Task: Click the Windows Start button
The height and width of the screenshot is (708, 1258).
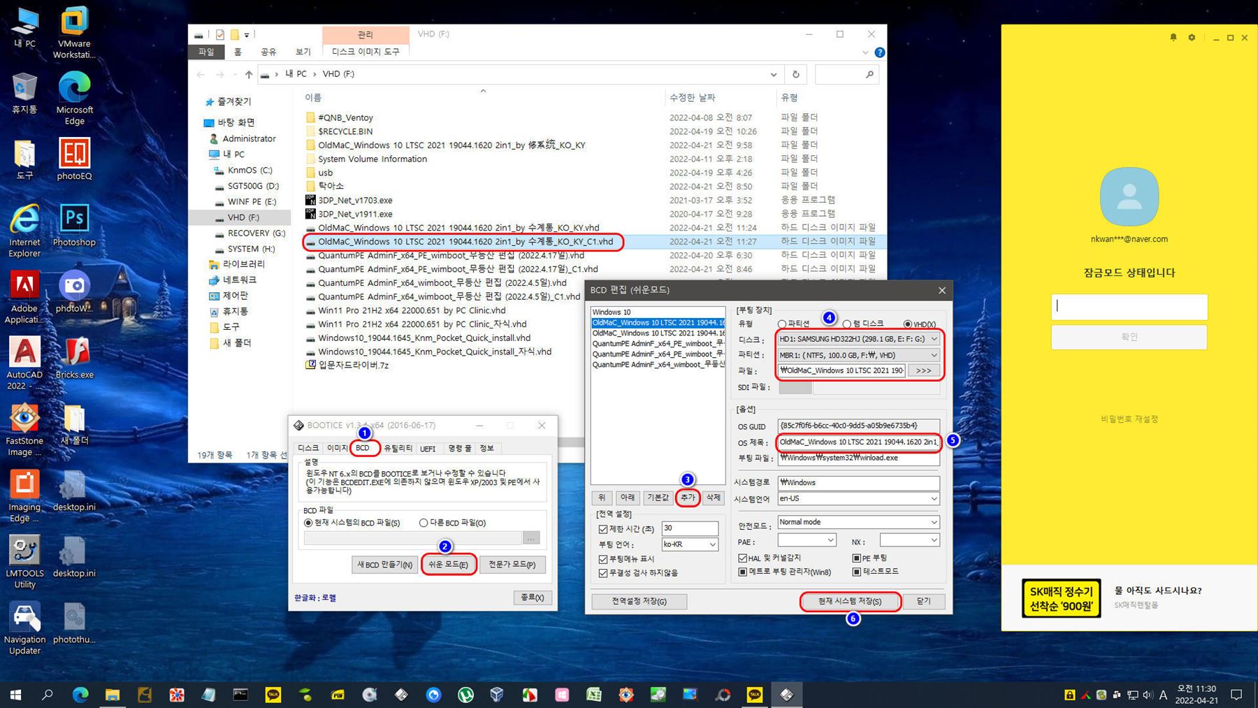Action: [15, 695]
